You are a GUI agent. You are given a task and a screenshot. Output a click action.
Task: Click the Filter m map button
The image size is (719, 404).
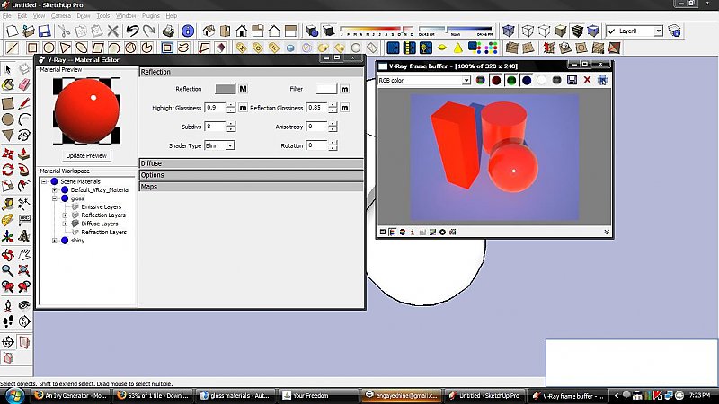tap(344, 89)
